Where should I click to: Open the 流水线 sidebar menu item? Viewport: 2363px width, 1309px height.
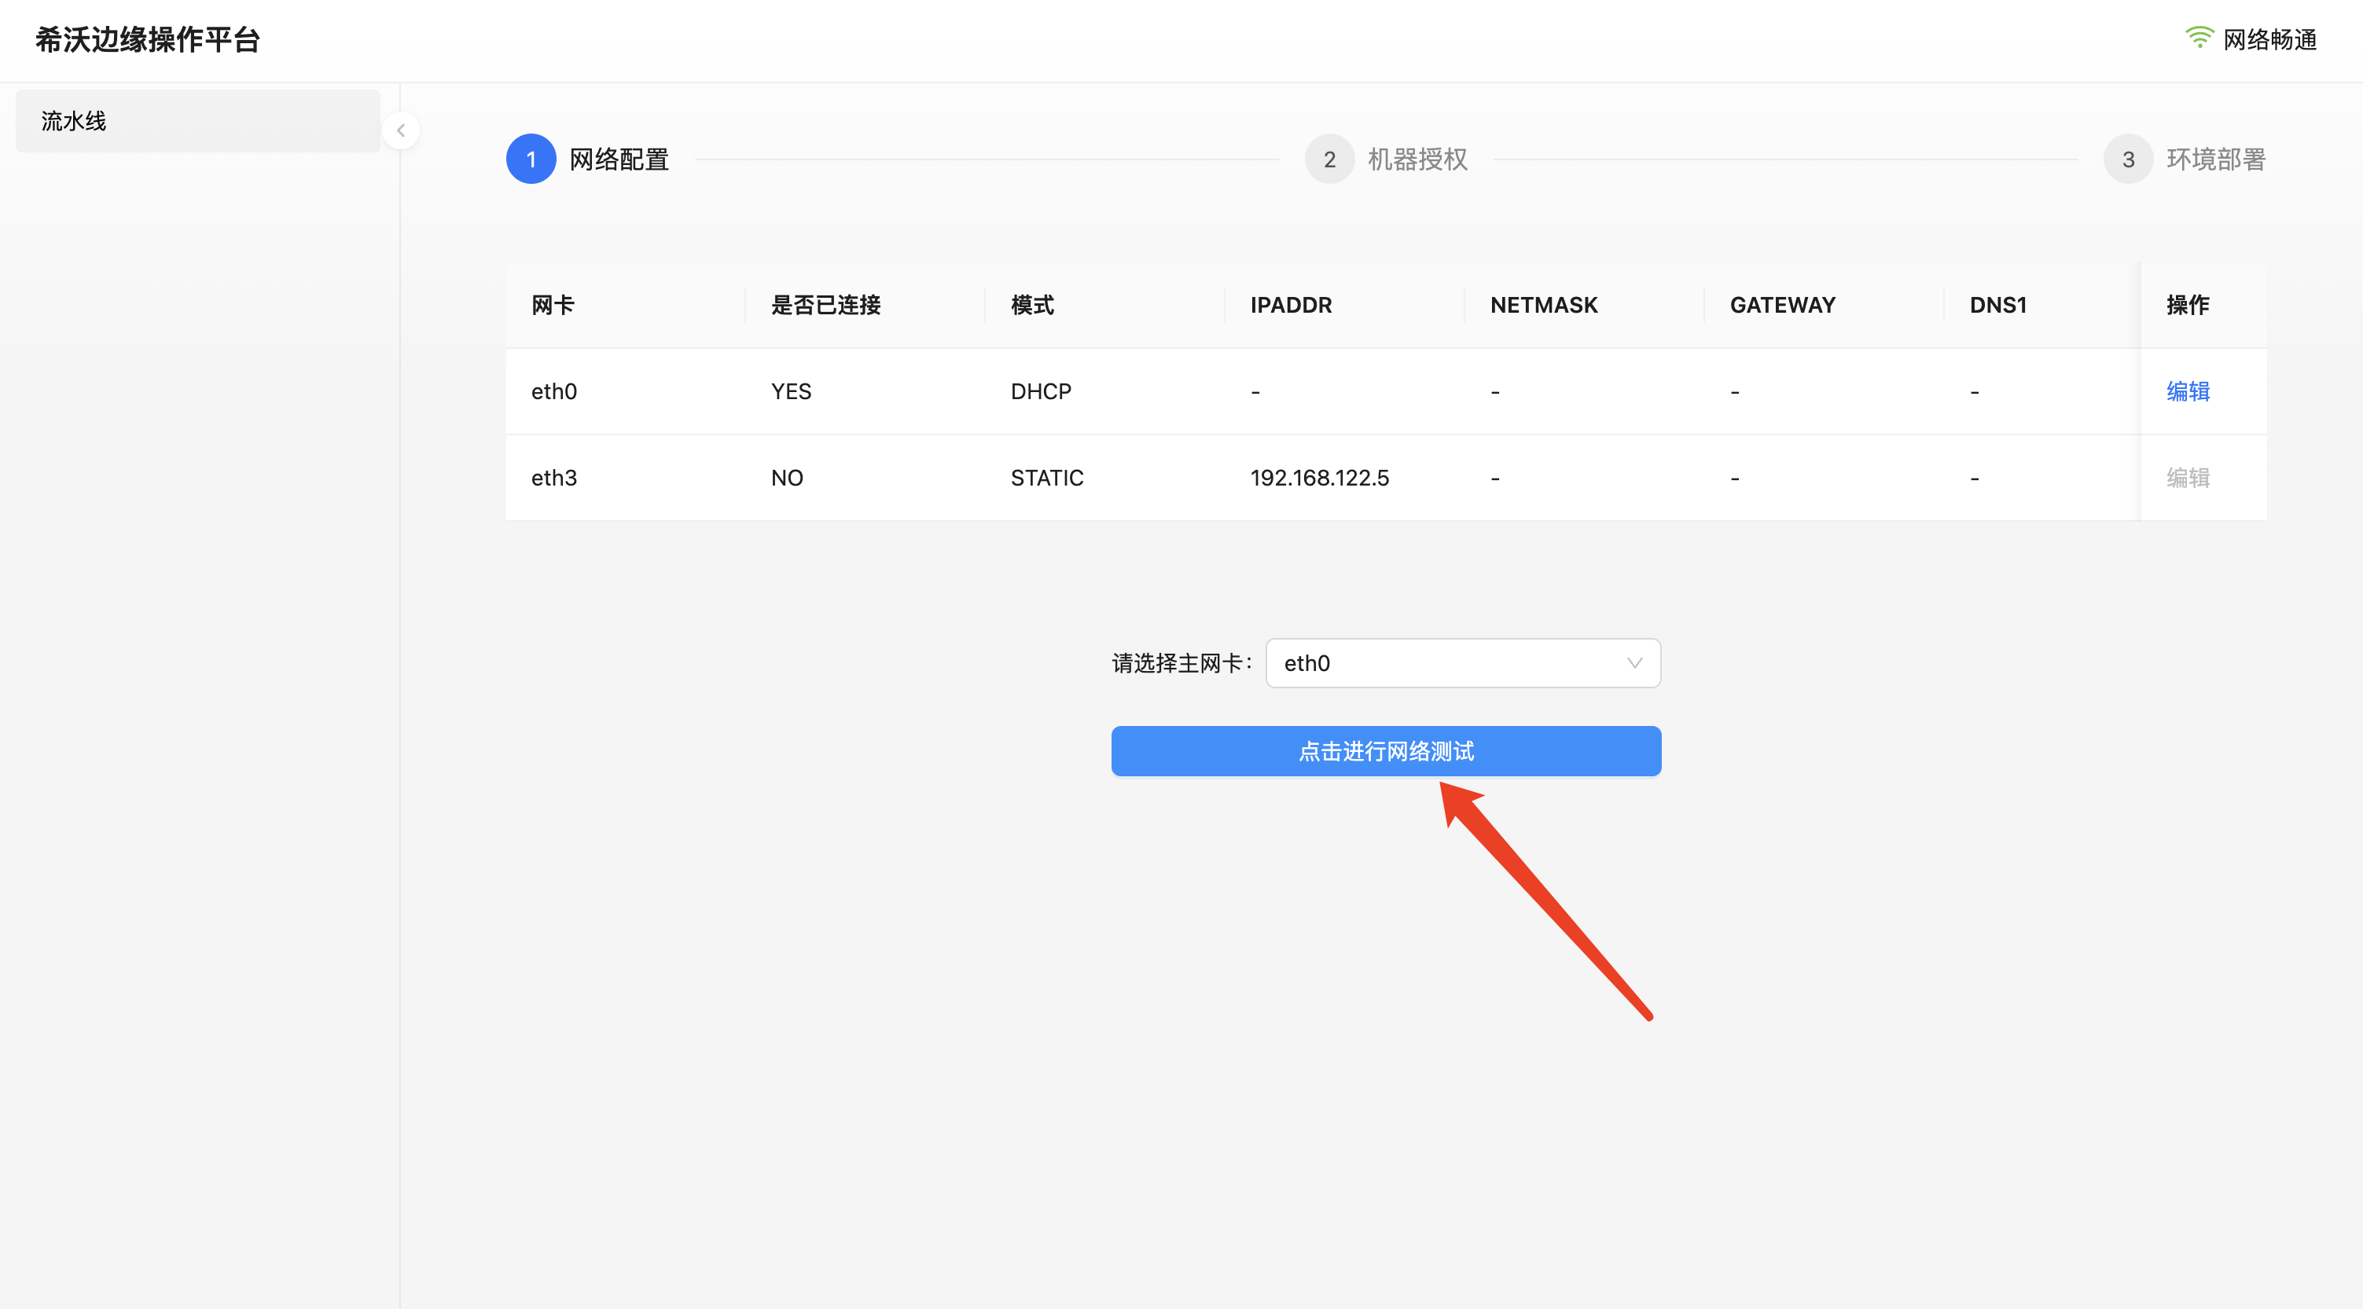tap(198, 121)
